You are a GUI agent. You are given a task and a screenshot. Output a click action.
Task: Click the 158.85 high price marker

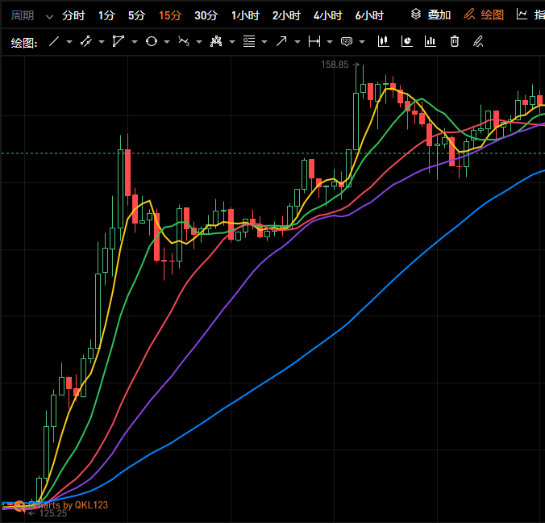click(335, 65)
